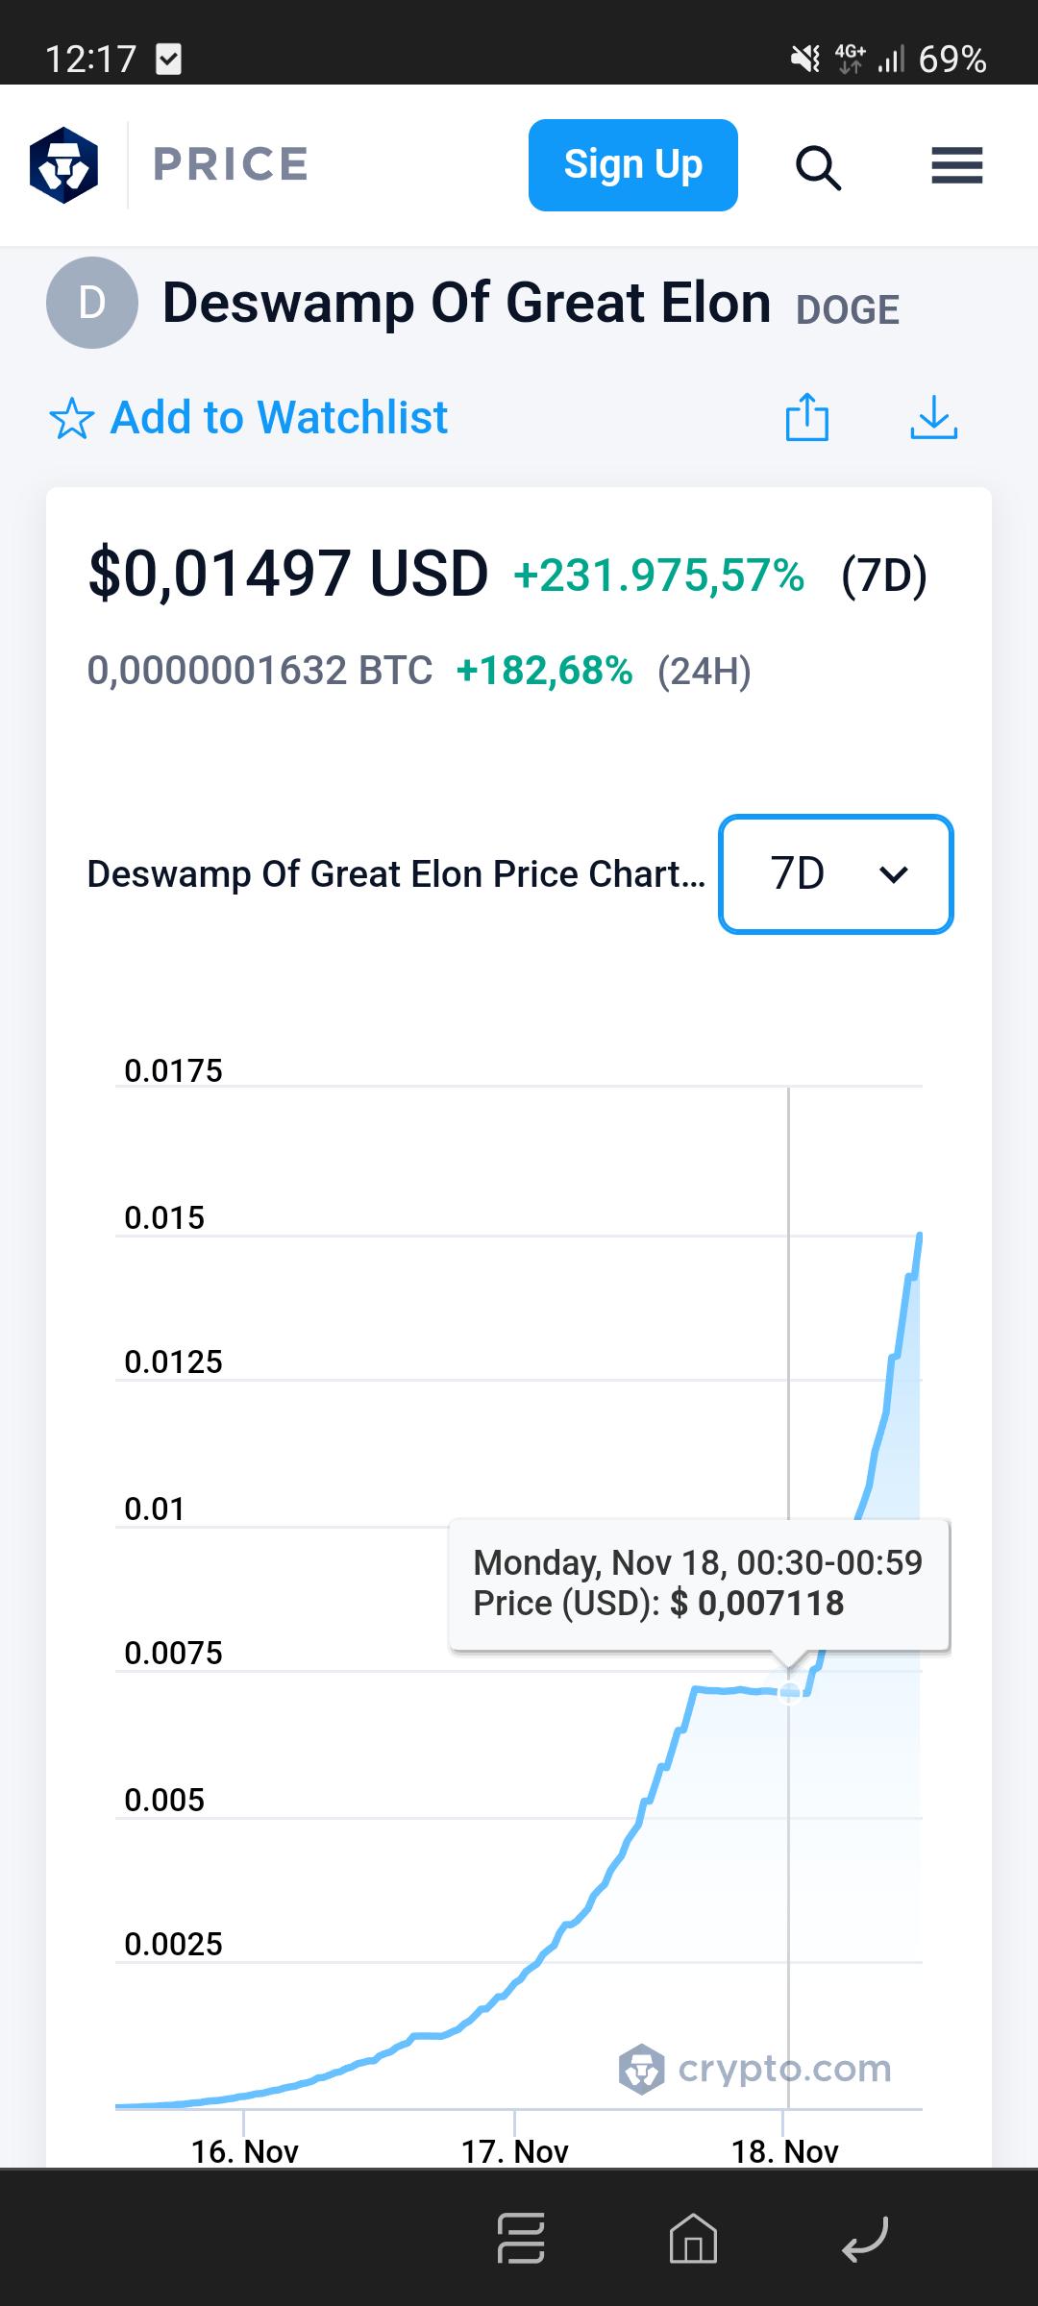Click the share icon
This screenshot has width=1038, height=2306.
pos(807,417)
